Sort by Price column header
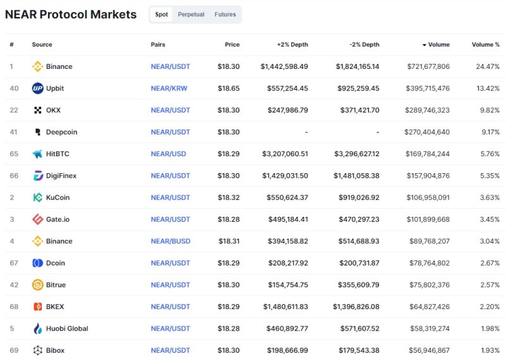Screen dimensions: 506x361 [x=232, y=45]
